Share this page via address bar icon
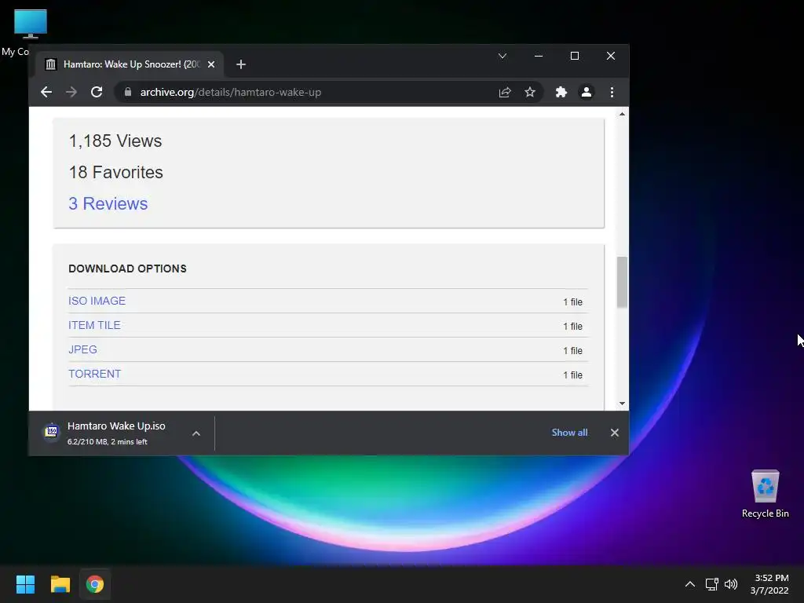The image size is (804, 603). 505,93
